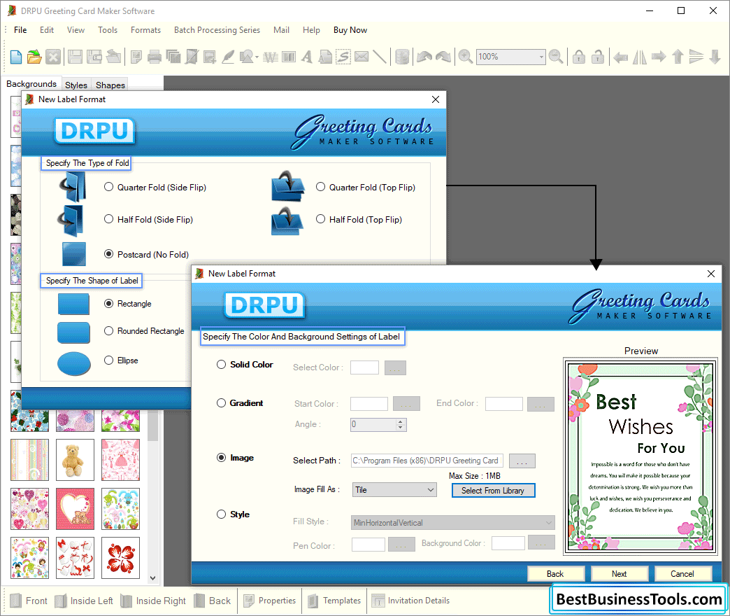The image size is (730, 616).
Task: Click the grey X close-file toolbar icon
Action: coord(53,57)
